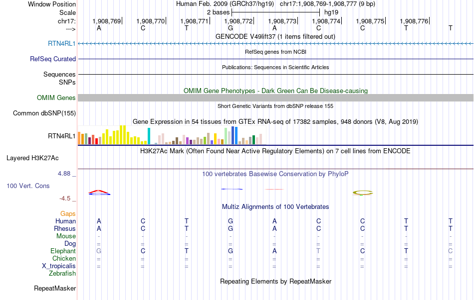
Task: Click the RepeatMasker track label
Action: coord(55,288)
